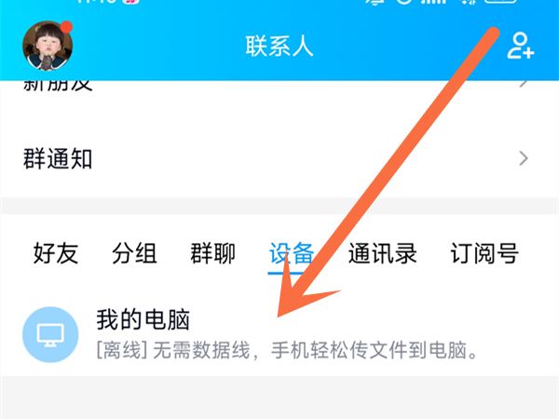Open the profile avatar in header
Image resolution: width=559 pixels, height=419 pixels.
pyautogui.click(x=48, y=46)
